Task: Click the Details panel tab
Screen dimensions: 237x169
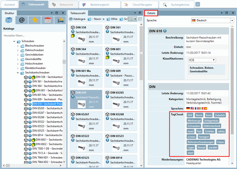Action: click(x=151, y=13)
